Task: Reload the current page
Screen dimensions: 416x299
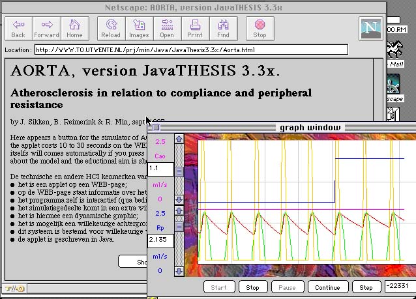Action: pos(111,29)
